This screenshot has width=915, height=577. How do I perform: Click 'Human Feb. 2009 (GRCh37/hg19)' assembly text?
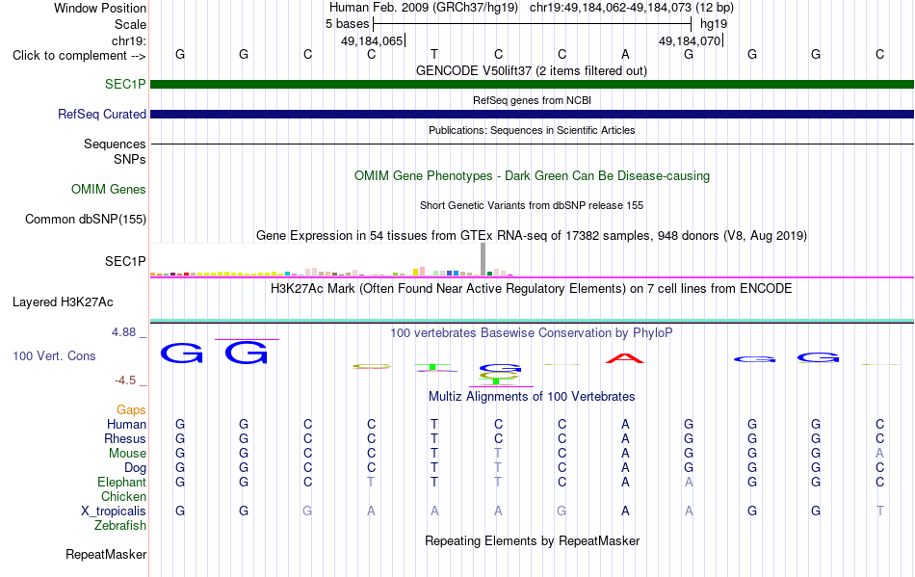click(x=424, y=8)
